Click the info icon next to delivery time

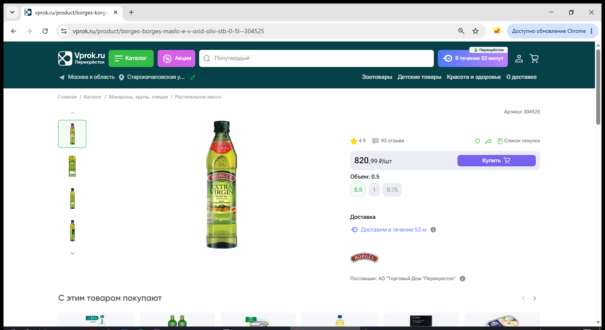click(x=433, y=230)
